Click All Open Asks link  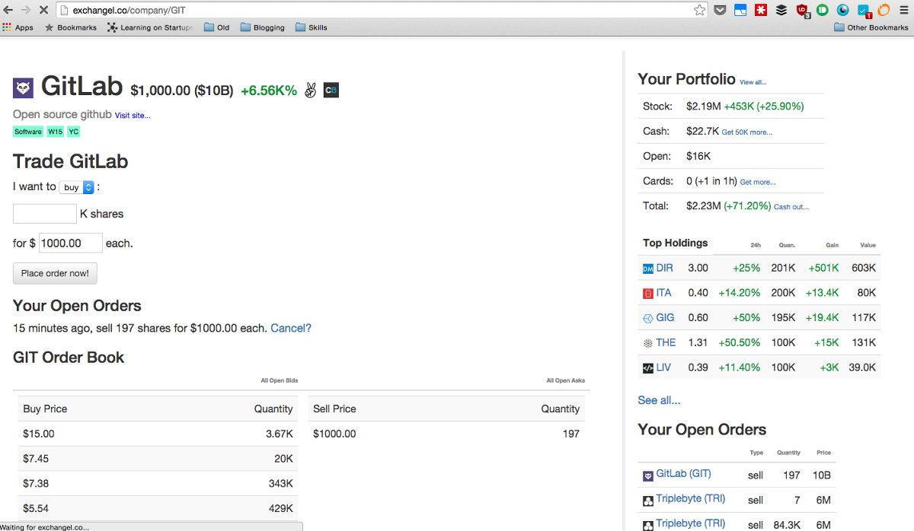click(566, 380)
